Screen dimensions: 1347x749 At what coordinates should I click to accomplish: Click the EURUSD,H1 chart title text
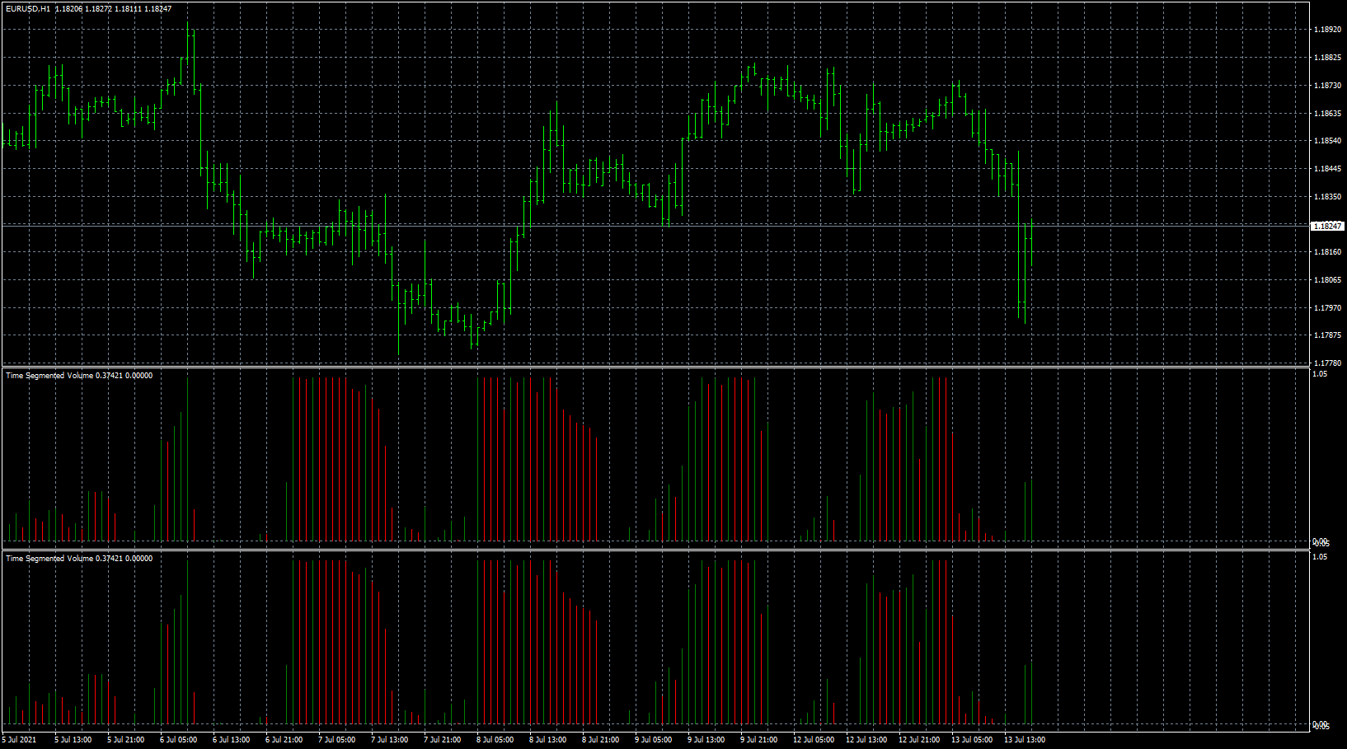pyautogui.click(x=28, y=8)
